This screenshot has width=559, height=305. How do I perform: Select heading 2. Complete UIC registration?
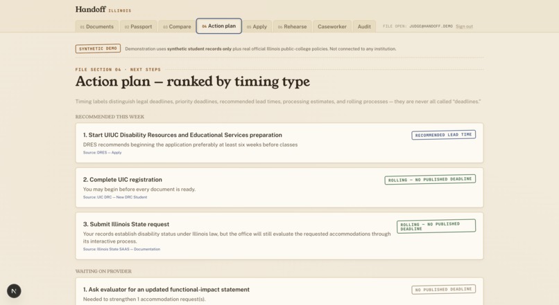pyautogui.click(x=123, y=180)
